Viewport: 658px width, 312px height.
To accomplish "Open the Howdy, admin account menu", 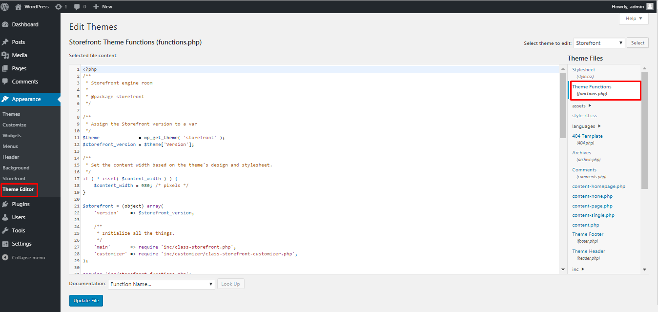I will [632, 6].
